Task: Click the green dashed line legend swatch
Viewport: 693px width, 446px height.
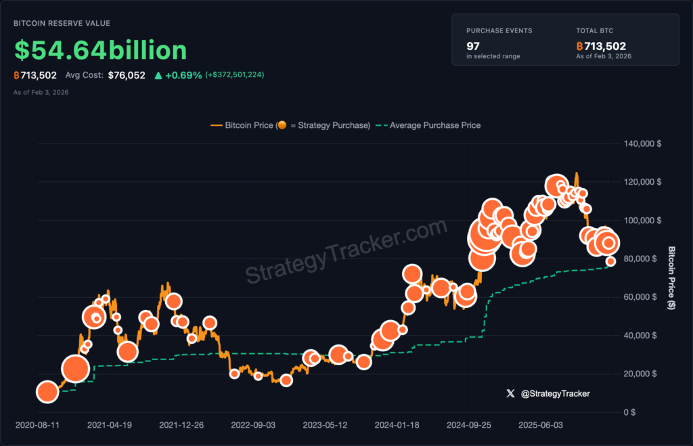Action: [x=382, y=125]
